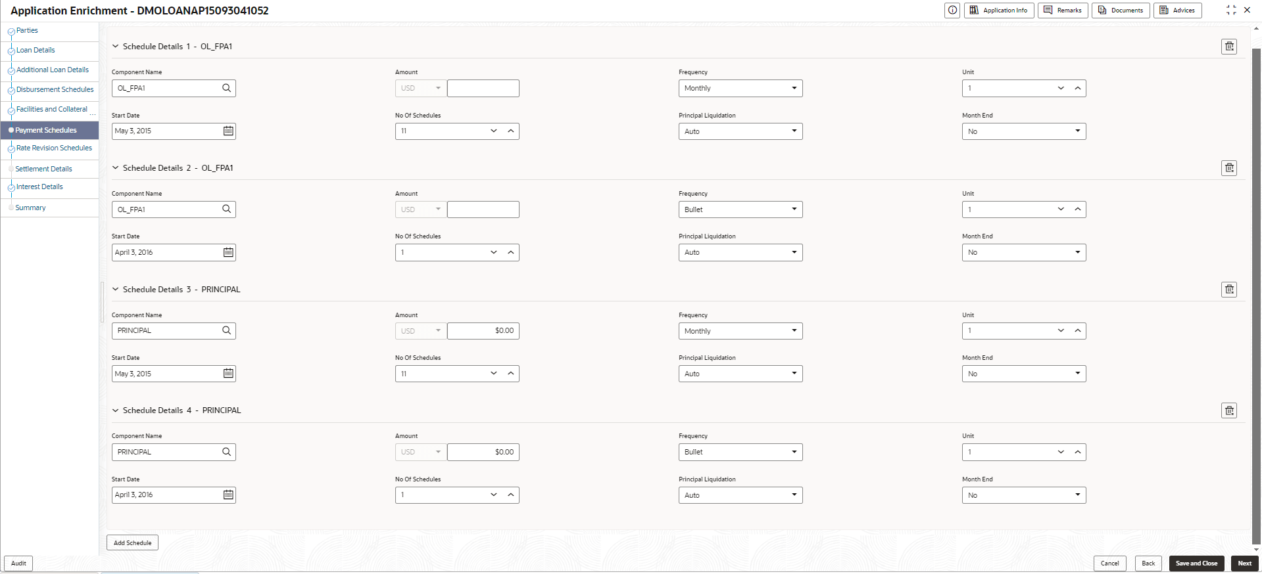This screenshot has height=574, width=1262.
Task: Delete Schedule Details 1 with trash icon
Action: click(1228, 47)
